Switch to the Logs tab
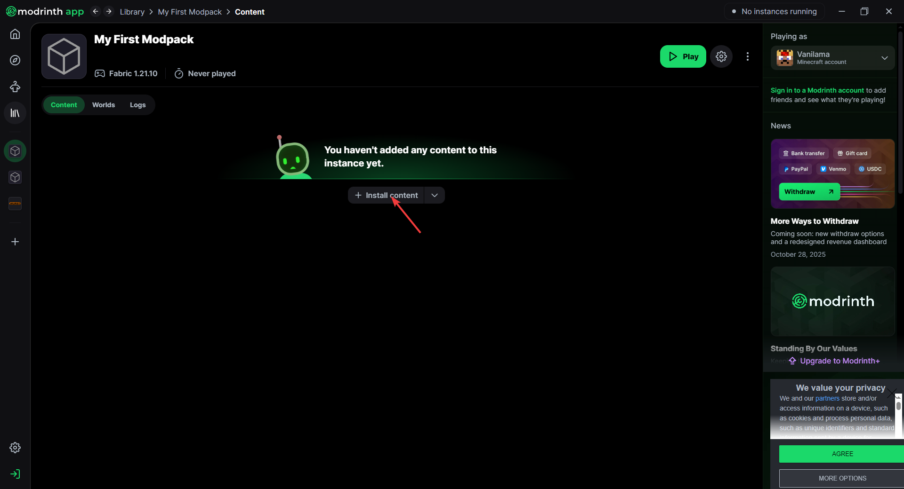This screenshot has height=489, width=904. point(137,105)
